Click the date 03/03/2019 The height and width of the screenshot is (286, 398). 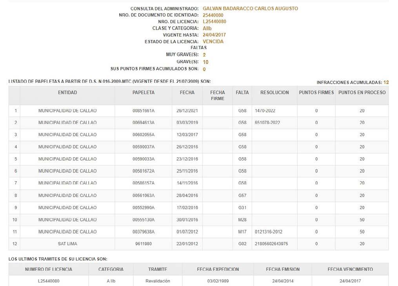187,123
